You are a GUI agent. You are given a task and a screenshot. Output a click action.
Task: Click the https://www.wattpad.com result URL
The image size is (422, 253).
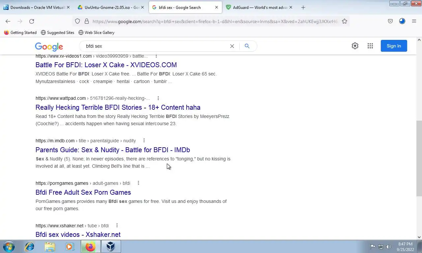pyautogui.click(x=61, y=98)
